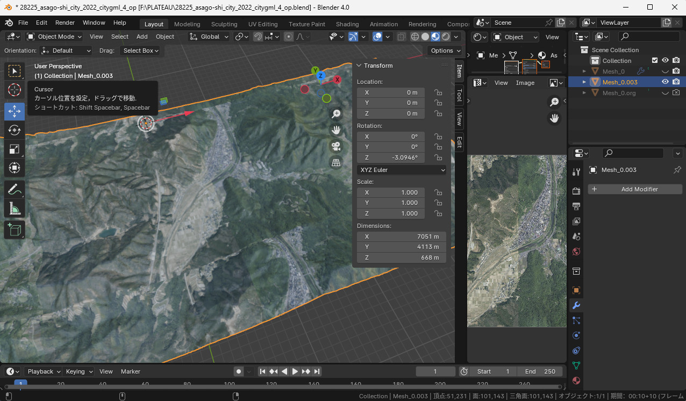Open the Render menu
686x401 pixels.
coord(65,23)
